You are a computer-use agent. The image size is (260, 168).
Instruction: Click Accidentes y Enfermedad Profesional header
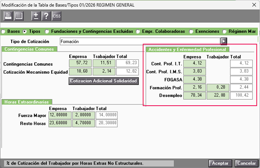pyautogui.click(x=187, y=49)
